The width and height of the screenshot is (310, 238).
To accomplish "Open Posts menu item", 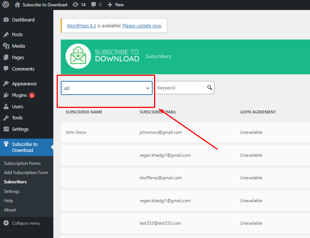I will click(17, 34).
